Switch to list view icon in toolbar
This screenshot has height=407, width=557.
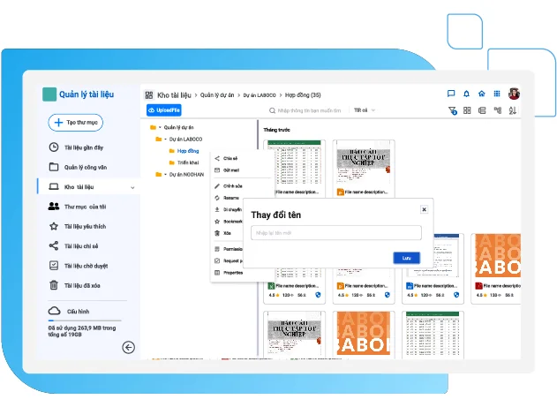[482, 110]
